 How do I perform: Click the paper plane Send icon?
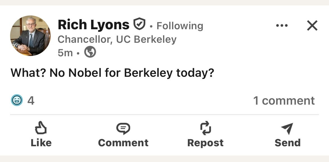tap(287, 129)
